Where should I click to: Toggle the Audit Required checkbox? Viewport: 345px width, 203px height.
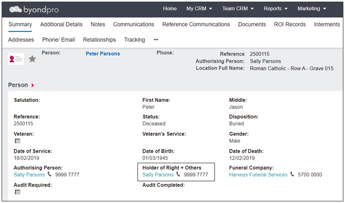(18, 192)
